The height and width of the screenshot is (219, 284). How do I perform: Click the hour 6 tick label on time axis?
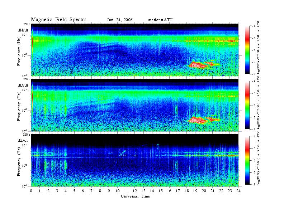pyautogui.click(x=83, y=191)
